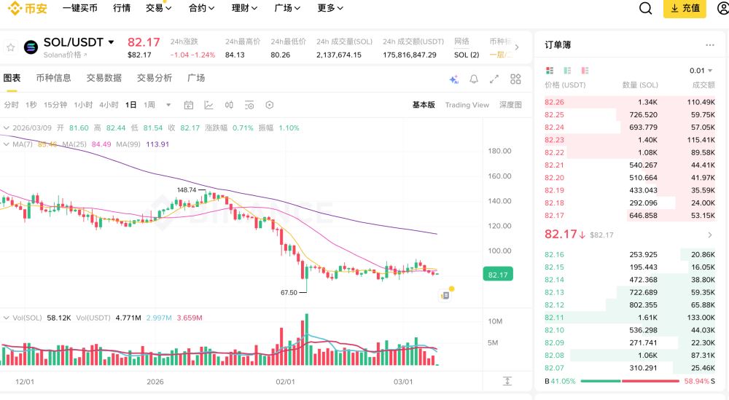
Task: Show both bids and asks view
Action: click(550, 70)
